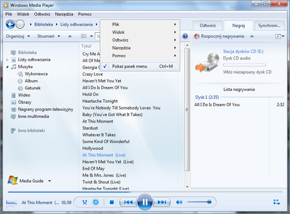The image size is (290, 214).
Task: Click the Stacja dysków CD (E:) link
Action: pyautogui.click(x=243, y=51)
